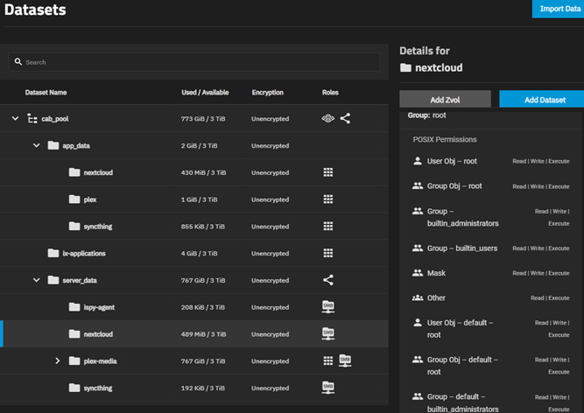Click the apps role icon for plex
Image resolution: width=584 pixels, height=413 pixels.
pyautogui.click(x=328, y=199)
